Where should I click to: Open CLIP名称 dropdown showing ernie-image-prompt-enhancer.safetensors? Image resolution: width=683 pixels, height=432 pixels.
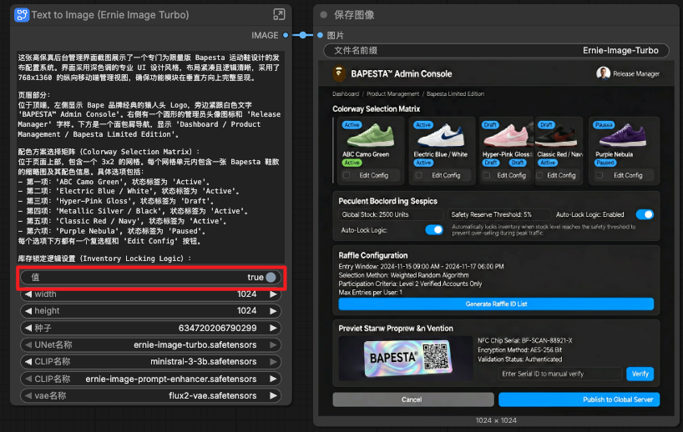(150, 378)
